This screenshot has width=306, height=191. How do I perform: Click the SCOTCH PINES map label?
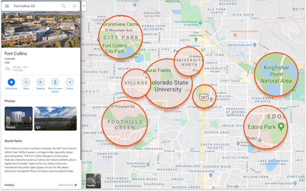point(235,158)
